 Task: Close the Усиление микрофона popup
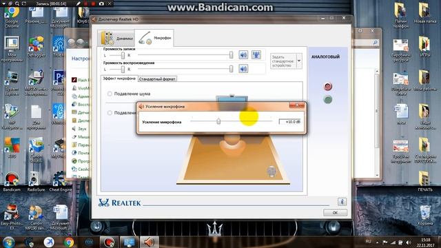pyautogui.click(x=297, y=105)
